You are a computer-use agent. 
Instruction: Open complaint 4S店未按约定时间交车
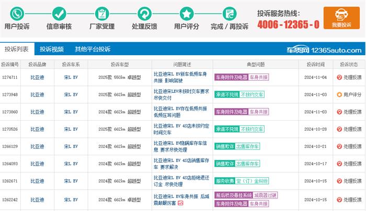[x=181, y=129]
